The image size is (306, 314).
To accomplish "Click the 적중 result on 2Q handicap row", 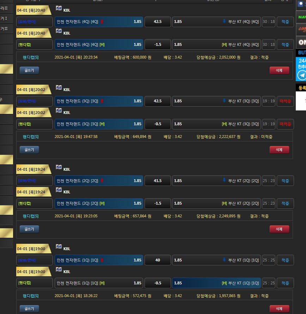I will click(x=285, y=204).
